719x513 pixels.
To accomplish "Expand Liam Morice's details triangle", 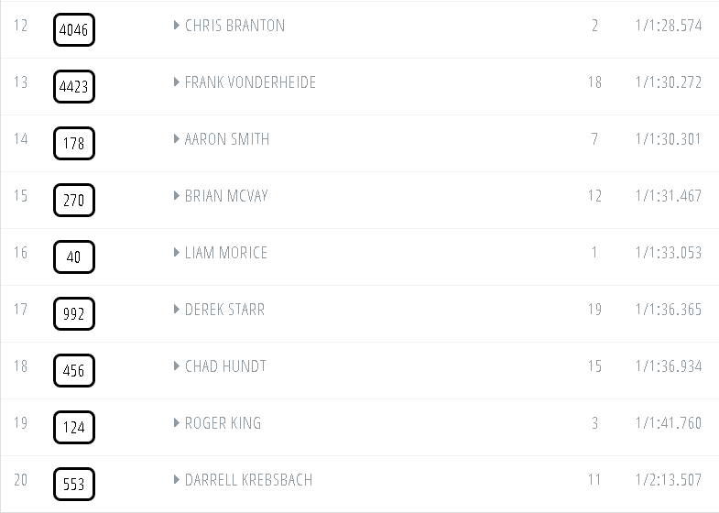I will (x=177, y=253).
